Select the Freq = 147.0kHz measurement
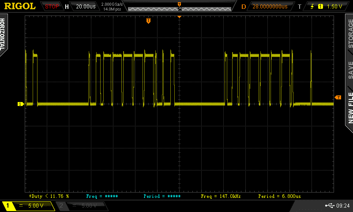The width and height of the screenshot is (353, 212). click(220, 196)
